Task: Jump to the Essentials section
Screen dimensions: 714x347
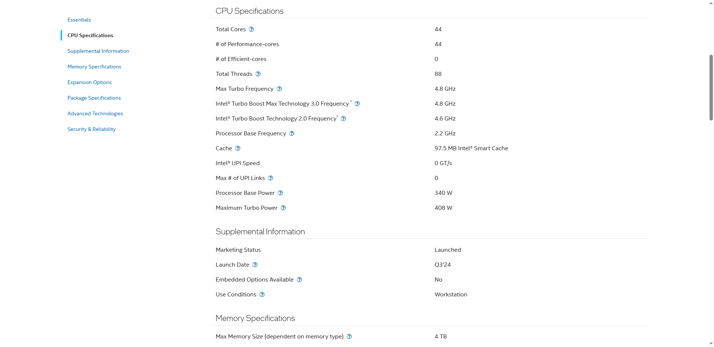Action: (79, 20)
